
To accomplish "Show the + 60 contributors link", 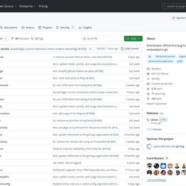I will [x=156, y=180].
